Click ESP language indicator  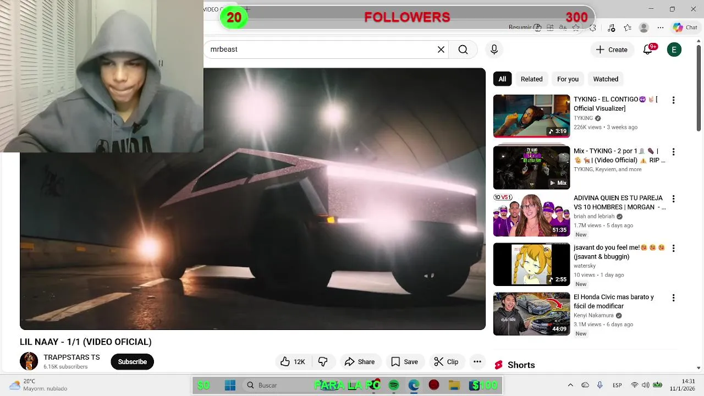point(617,385)
